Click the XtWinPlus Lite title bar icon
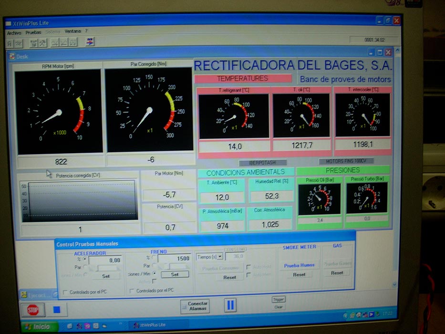This screenshot has width=445, height=334. 9,23
